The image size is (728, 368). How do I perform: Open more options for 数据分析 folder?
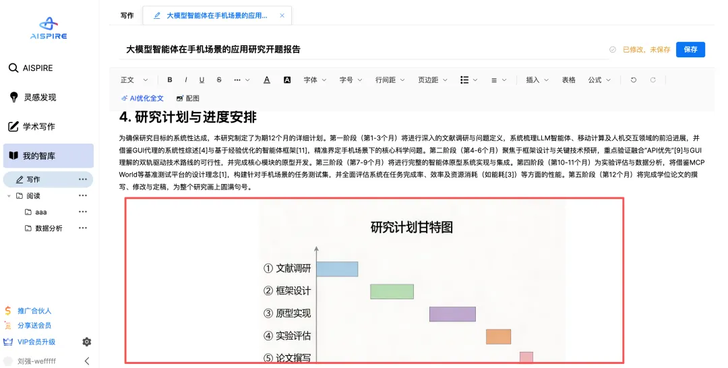point(83,228)
